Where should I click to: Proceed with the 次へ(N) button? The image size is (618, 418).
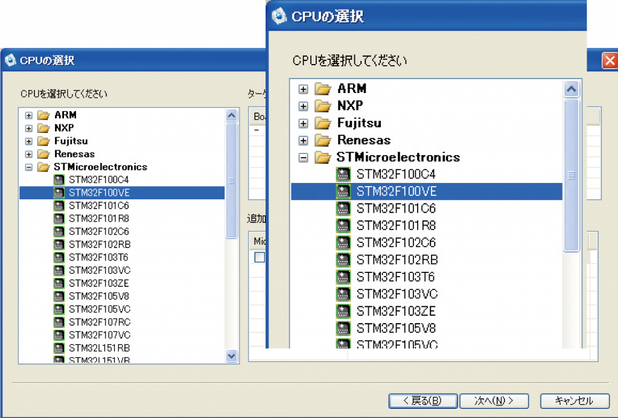[x=494, y=401]
